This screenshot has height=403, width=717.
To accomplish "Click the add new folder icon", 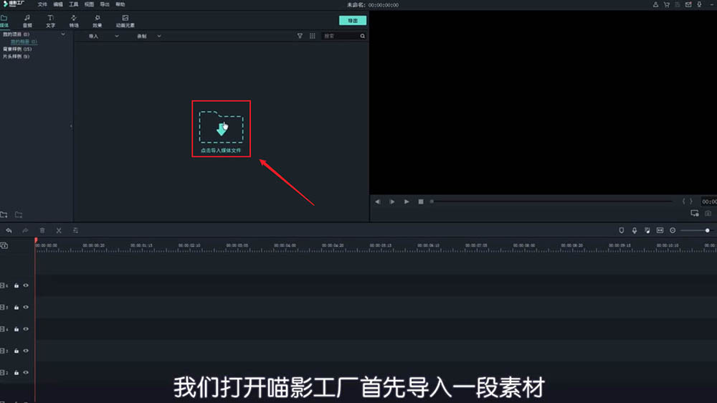I will (x=4, y=214).
